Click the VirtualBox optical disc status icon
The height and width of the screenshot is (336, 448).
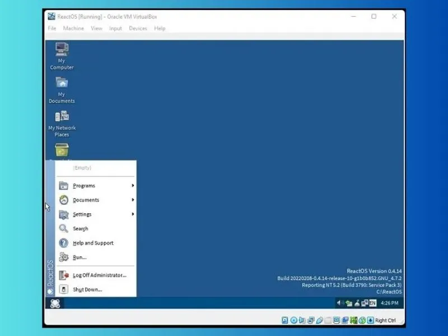coord(293,320)
